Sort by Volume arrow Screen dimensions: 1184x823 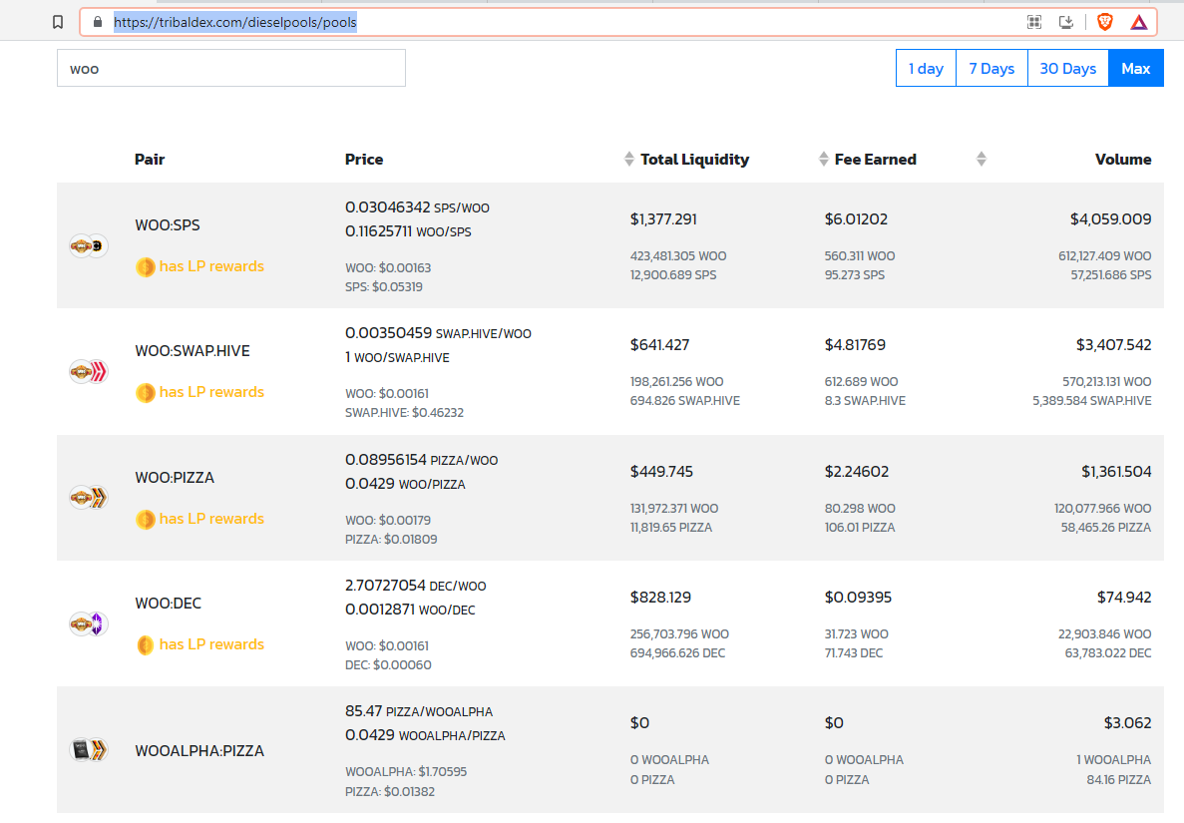point(981,159)
